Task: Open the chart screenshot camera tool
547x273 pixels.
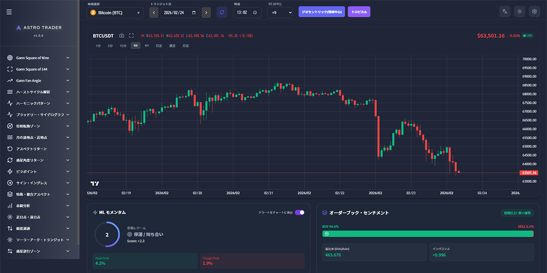Action: click(x=121, y=35)
